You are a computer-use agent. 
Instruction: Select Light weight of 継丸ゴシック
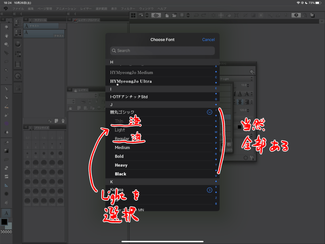coord(120,130)
